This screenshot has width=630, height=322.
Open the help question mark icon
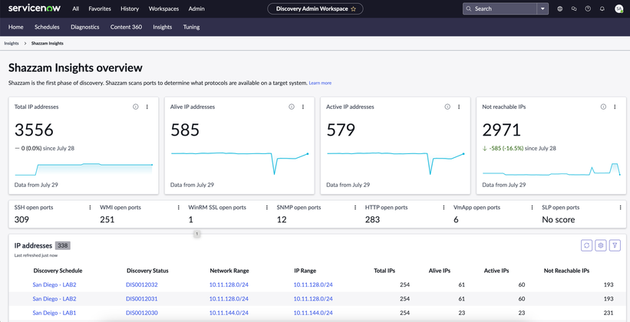coord(588,9)
